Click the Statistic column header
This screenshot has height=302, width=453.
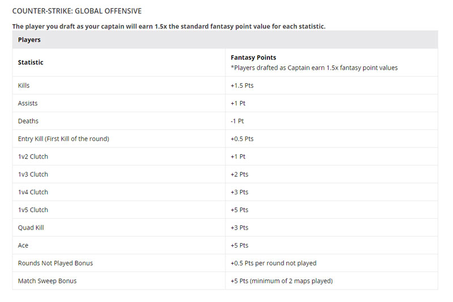(31, 62)
